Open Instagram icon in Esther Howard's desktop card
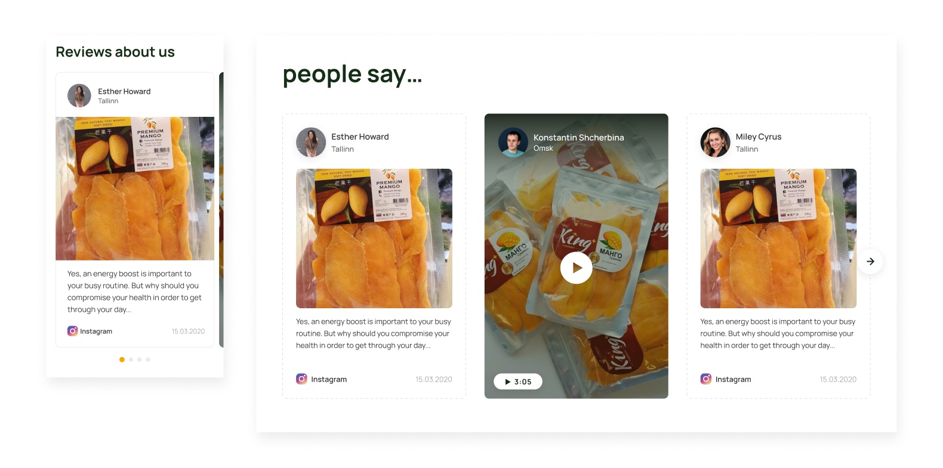Viewport: 943px width, 468px height. 302,379
